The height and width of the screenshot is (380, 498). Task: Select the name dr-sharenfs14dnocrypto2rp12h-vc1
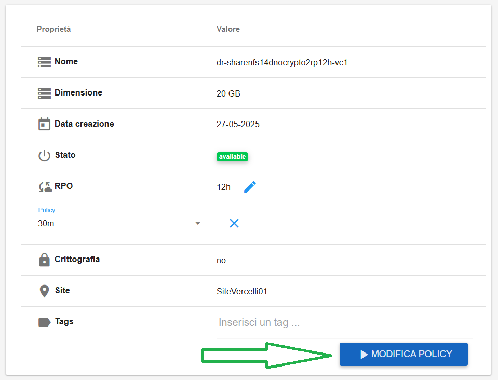coord(281,62)
